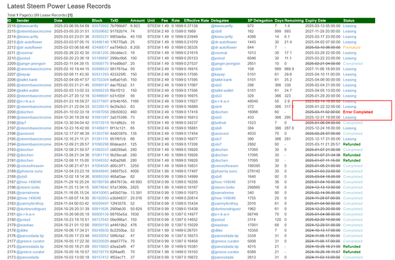Open sender @e-r-k-a-n in row 2202

point(25,101)
